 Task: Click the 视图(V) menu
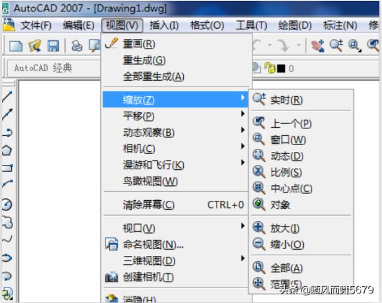[122, 25]
